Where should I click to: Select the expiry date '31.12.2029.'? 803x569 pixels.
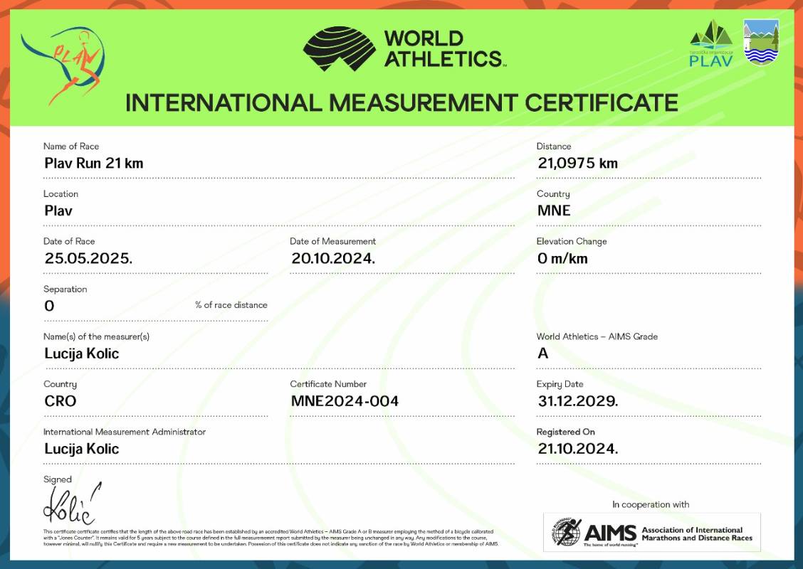[577, 401]
